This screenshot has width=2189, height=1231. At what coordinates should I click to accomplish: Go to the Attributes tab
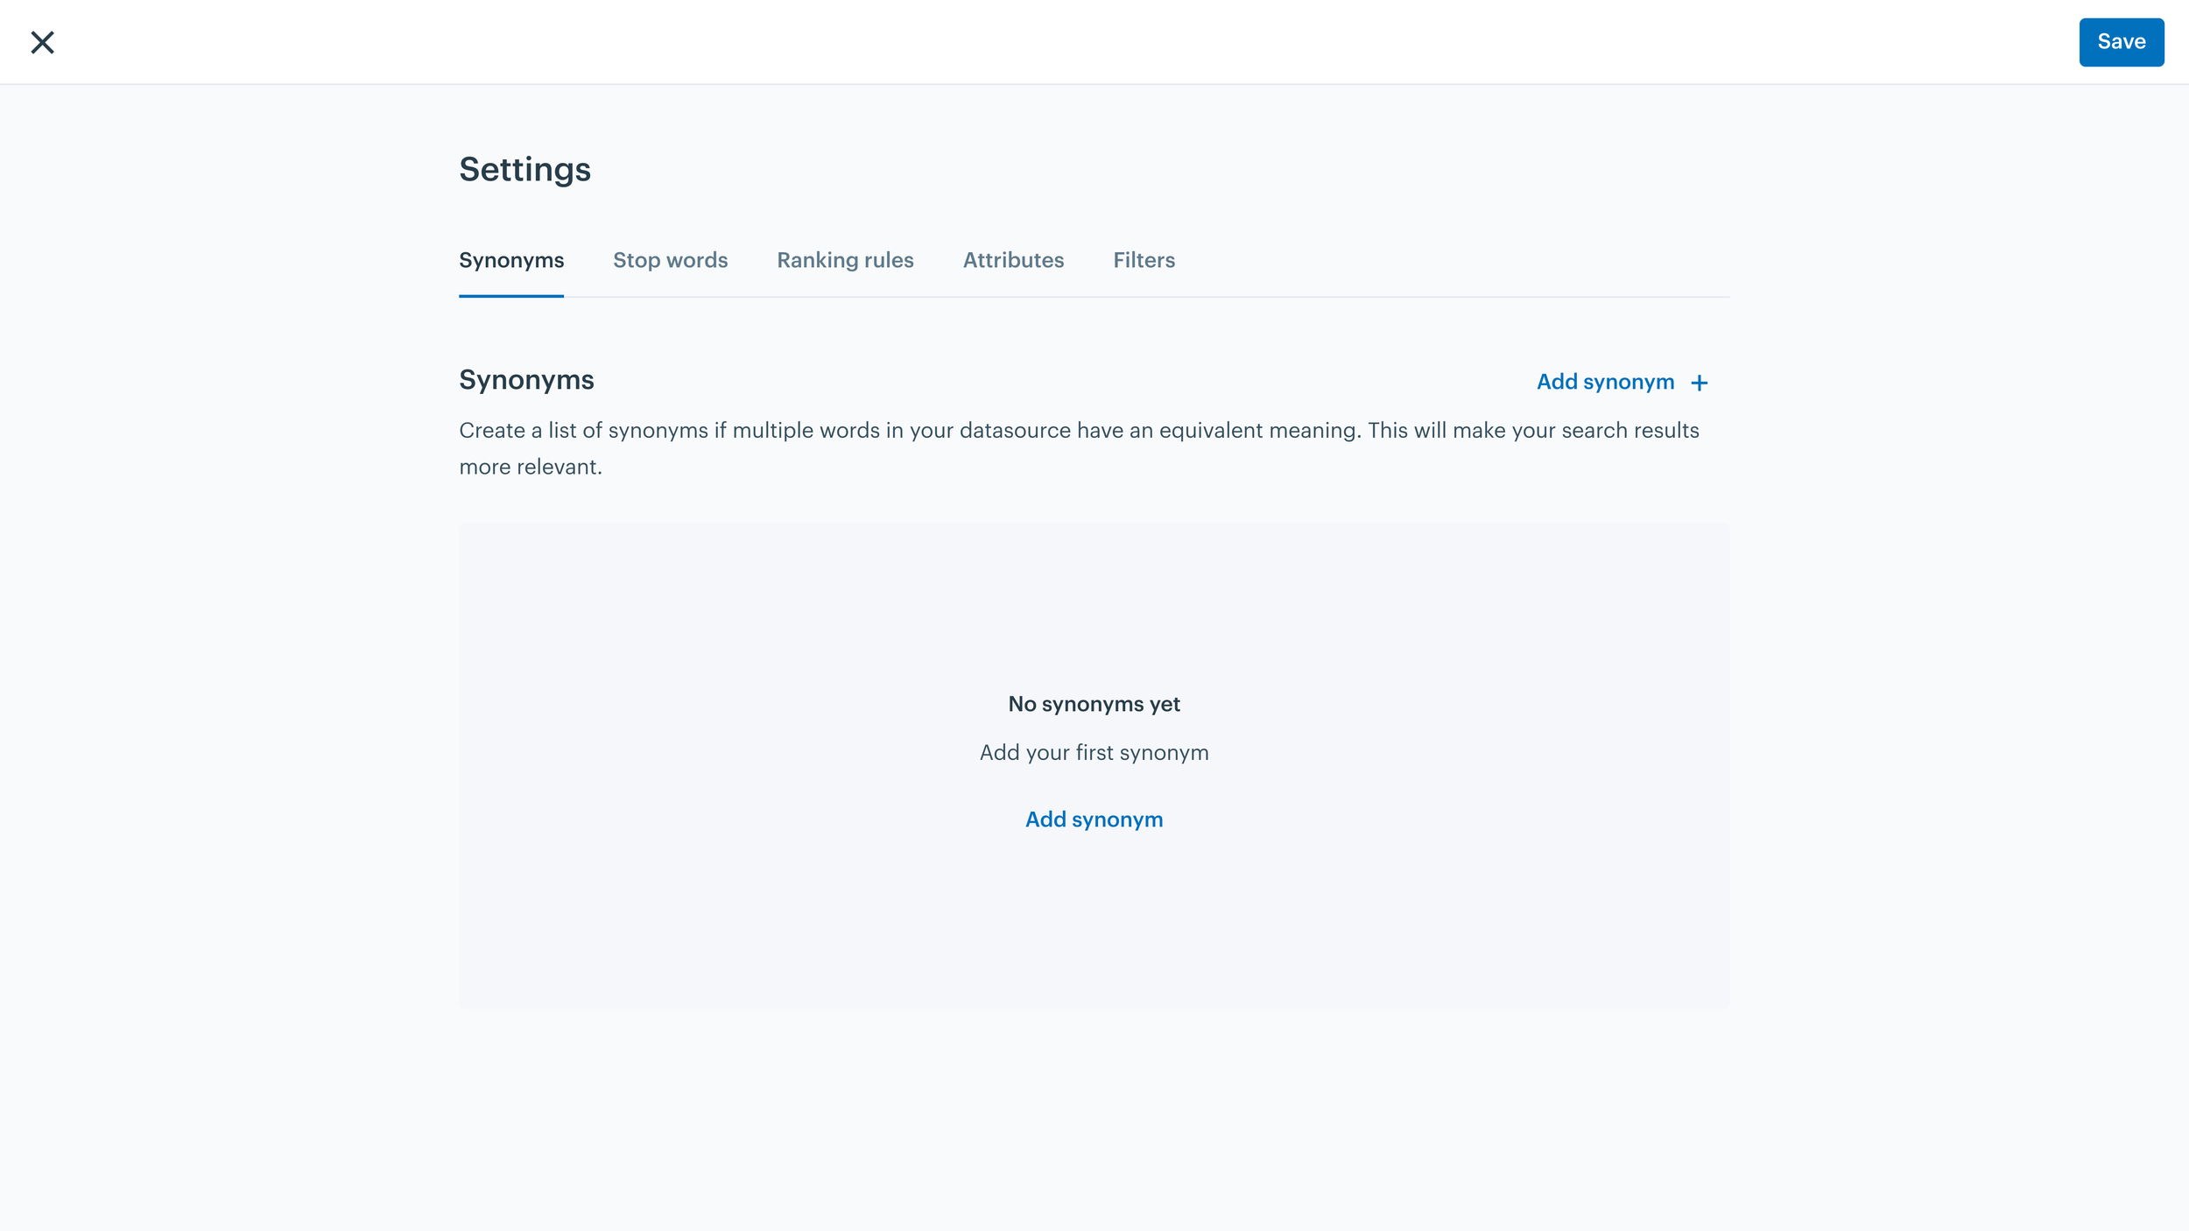(x=1013, y=260)
